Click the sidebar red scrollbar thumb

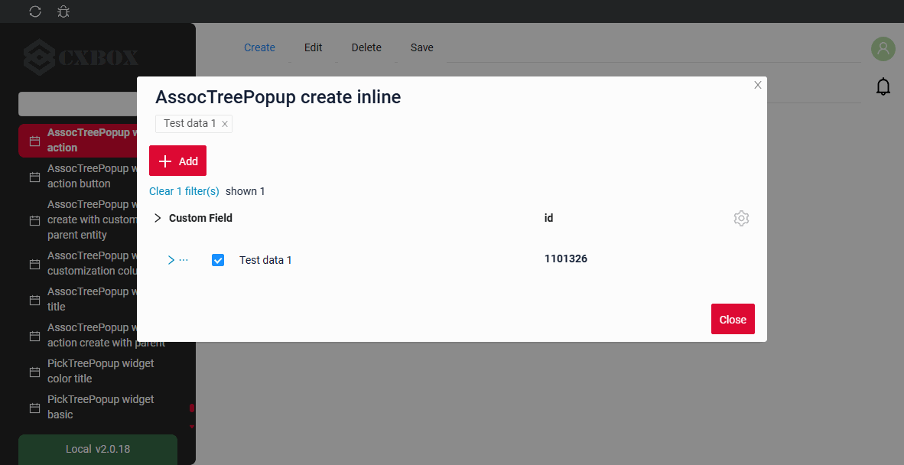[192, 408]
